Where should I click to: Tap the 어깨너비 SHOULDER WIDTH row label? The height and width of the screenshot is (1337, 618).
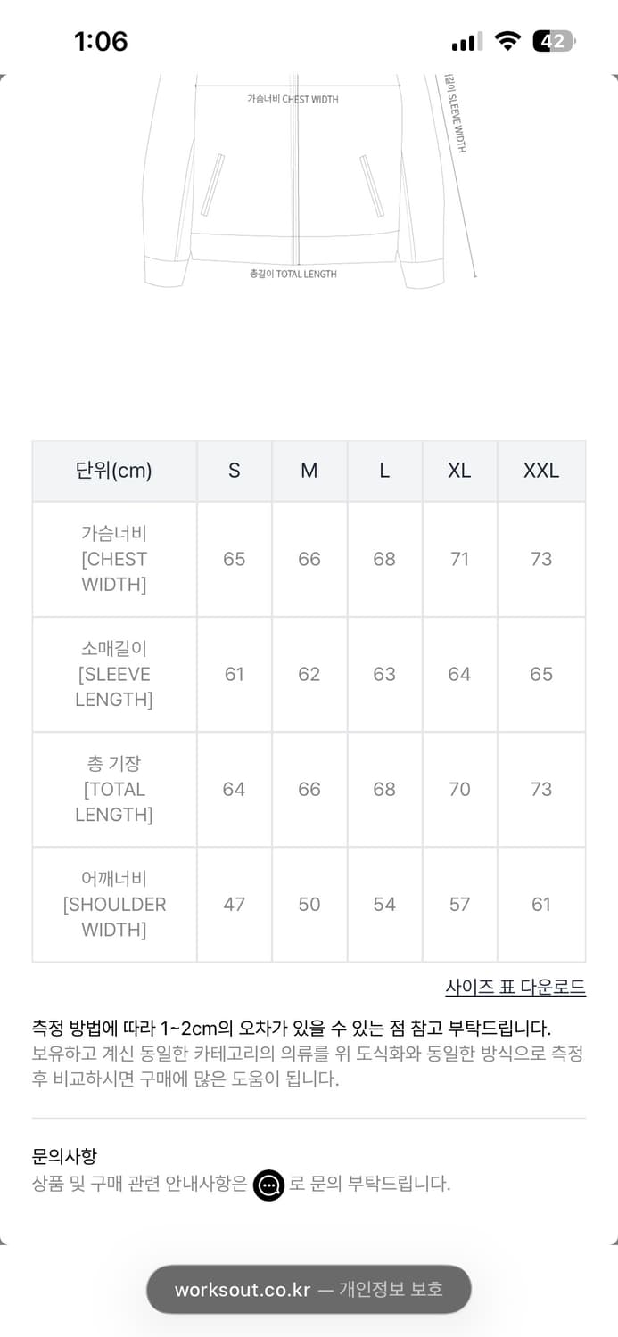113,904
